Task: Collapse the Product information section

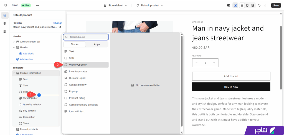Action: [x=14, y=73]
